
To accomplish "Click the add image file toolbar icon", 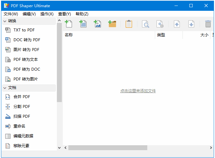I will click(x=97, y=24).
